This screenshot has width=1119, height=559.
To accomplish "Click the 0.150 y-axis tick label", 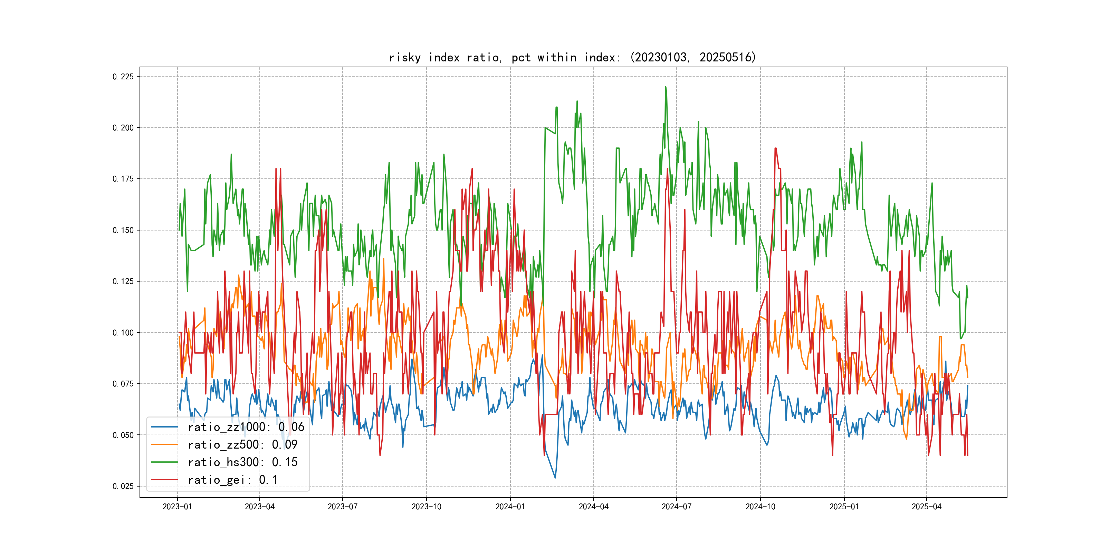I will tap(123, 231).
